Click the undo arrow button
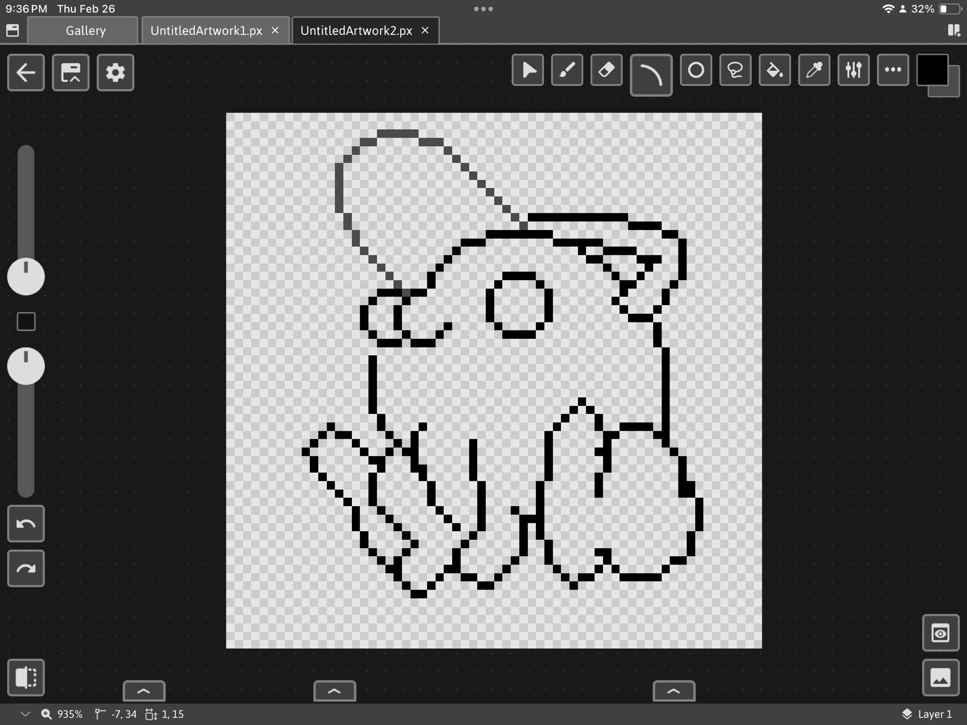This screenshot has width=967, height=725. click(x=26, y=523)
